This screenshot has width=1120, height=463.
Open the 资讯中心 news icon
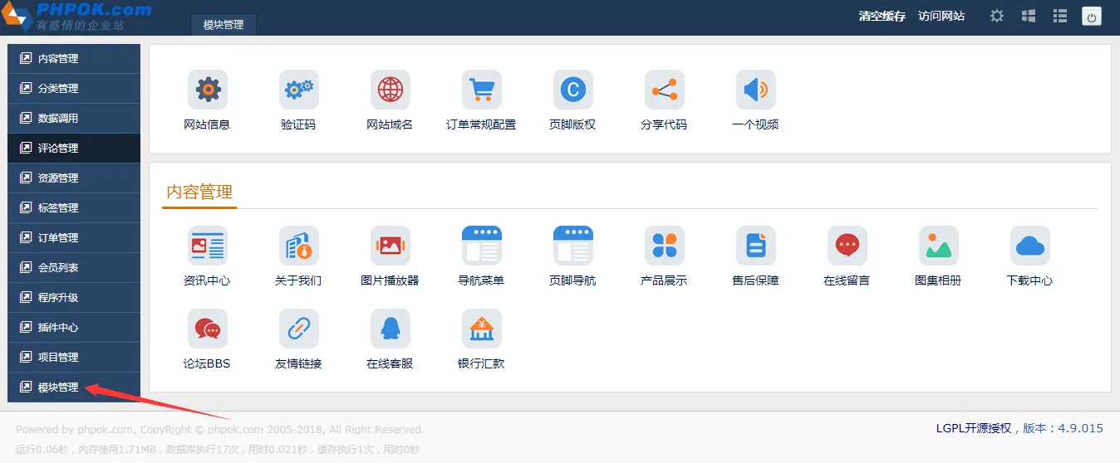coord(207,246)
